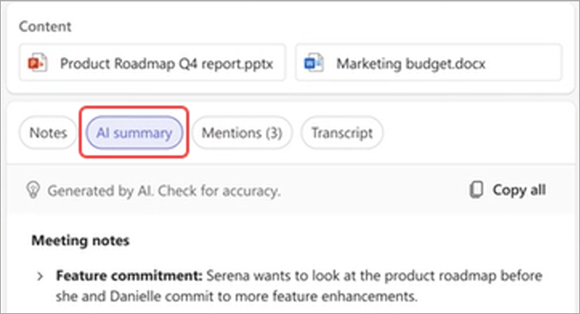Open Product Roadmap Q4 report.pptx
The width and height of the screenshot is (580, 314).
point(152,63)
